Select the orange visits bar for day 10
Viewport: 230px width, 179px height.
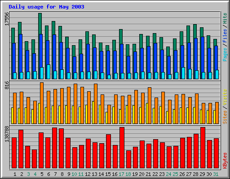click(x=75, y=104)
